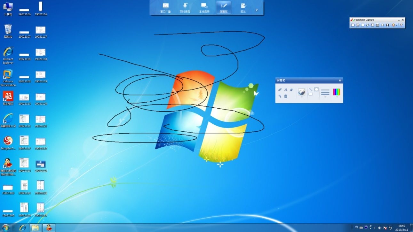The width and height of the screenshot is (413, 232).
Task: Click the trash icon to clear drawings
Action: point(286,96)
